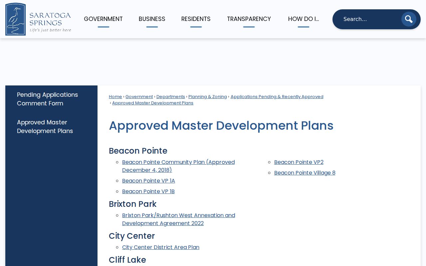Click the Brixton Park section heading

point(132,204)
